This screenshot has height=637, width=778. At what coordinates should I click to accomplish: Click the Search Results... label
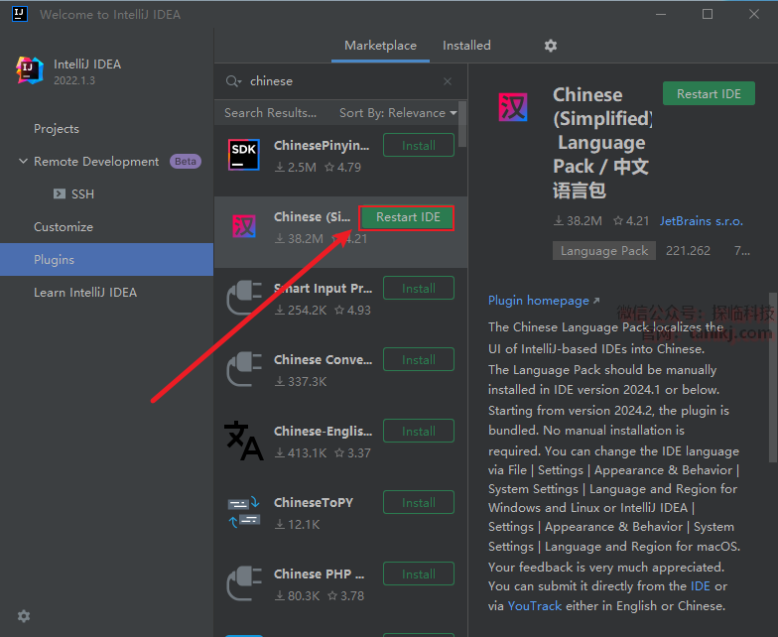pos(270,113)
